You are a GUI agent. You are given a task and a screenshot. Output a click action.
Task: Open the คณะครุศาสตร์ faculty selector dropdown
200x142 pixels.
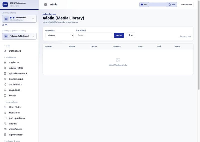(x=19, y=19)
